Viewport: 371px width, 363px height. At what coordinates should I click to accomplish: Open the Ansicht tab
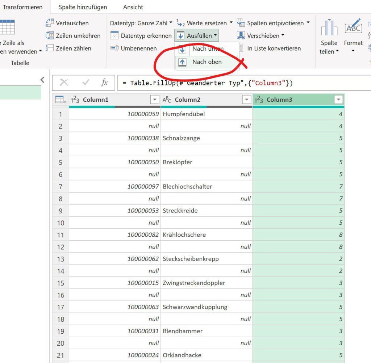pyautogui.click(x=133, y=7)
